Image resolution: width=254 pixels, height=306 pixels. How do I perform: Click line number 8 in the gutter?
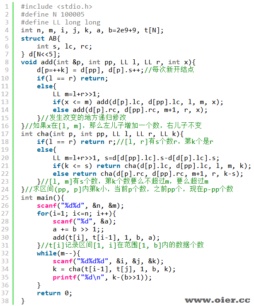(7, 62)
